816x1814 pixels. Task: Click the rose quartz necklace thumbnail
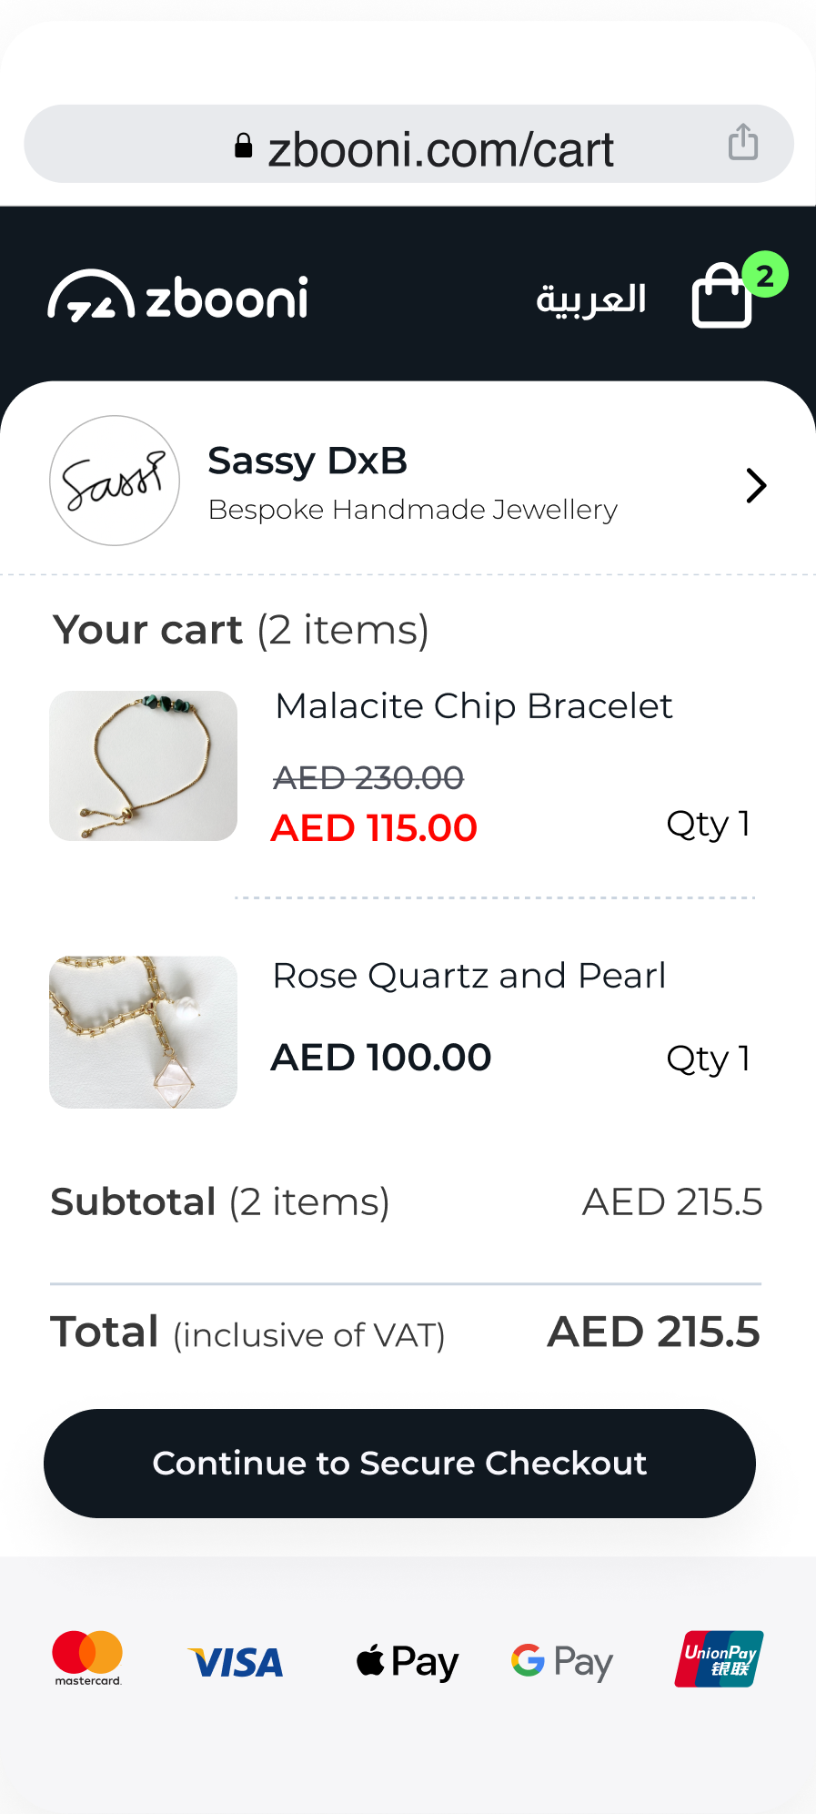coord(144,1032)
